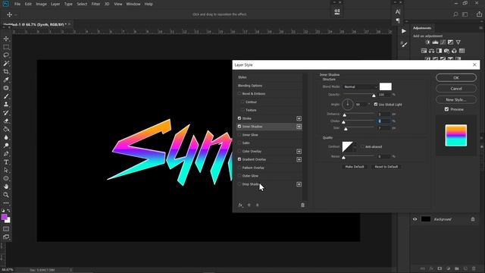
Task: Click the Opacity slider handle
Action: [x=374, y=96]
